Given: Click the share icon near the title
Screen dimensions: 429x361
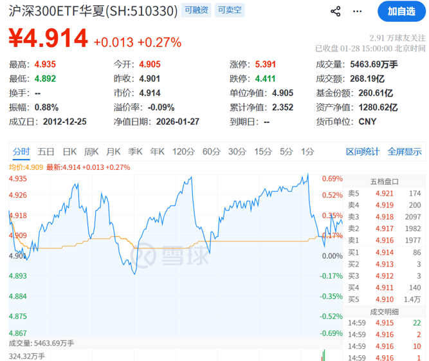Looking at the screenshot, I should [x=335, y=11].
